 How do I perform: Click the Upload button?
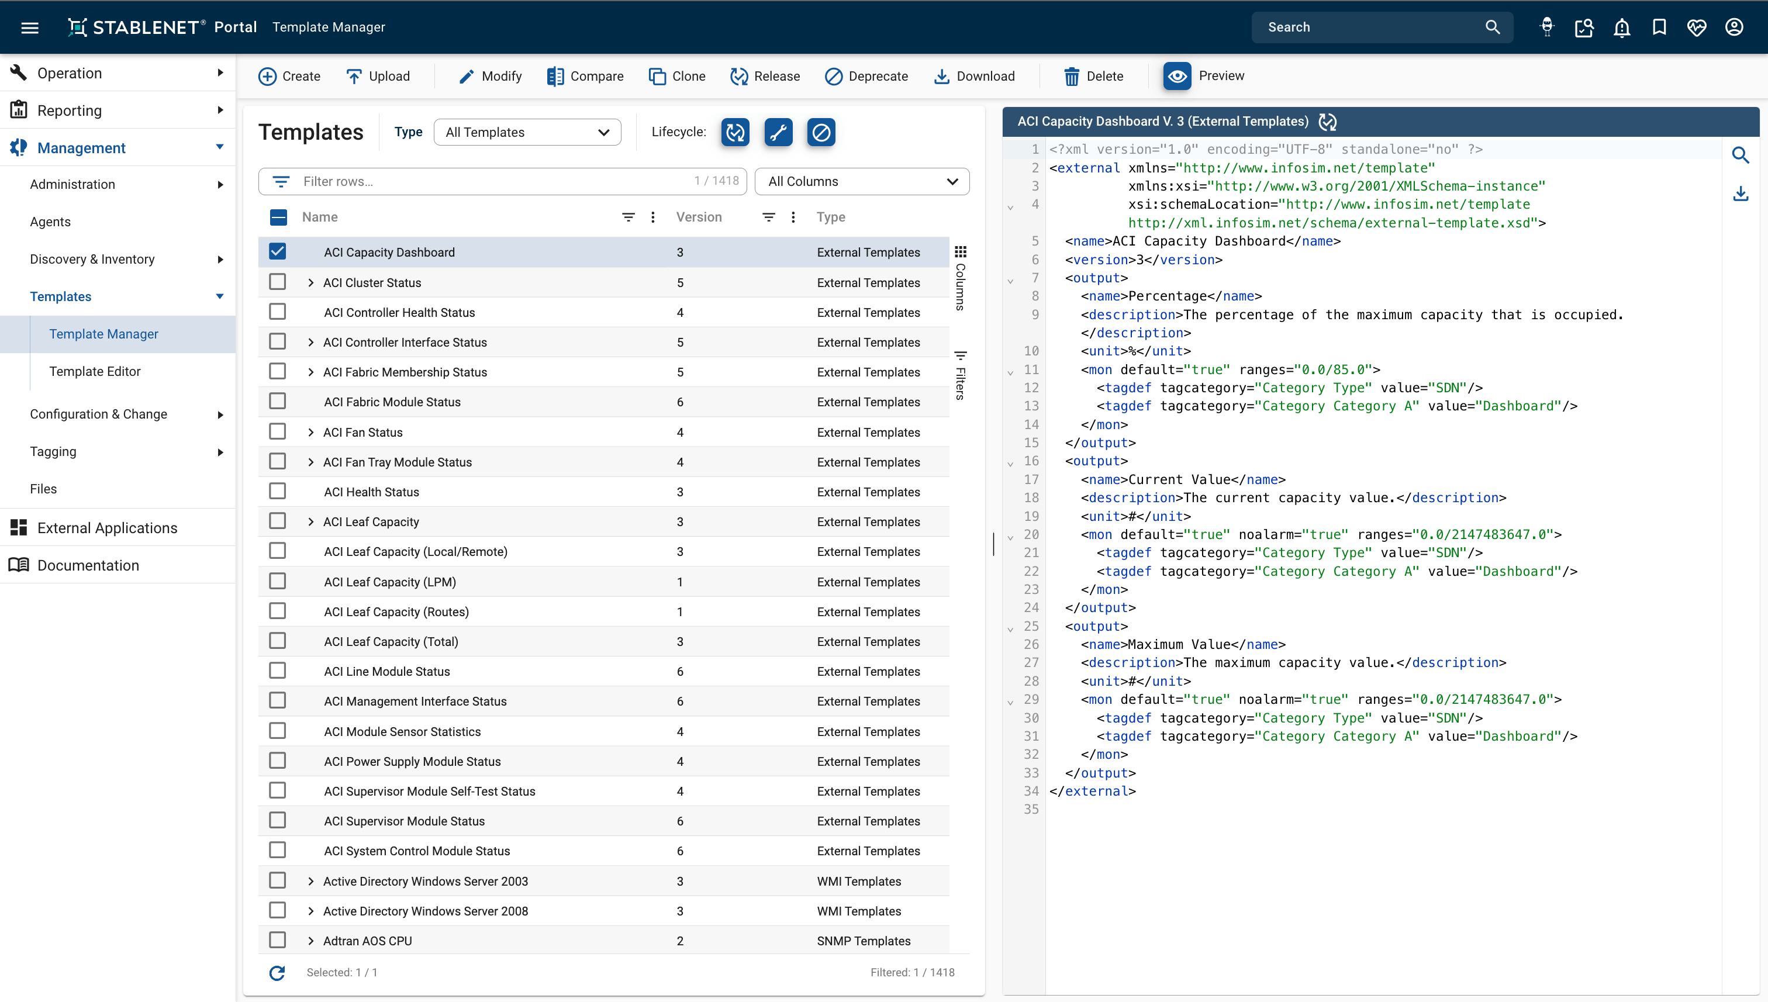pyautogui.click(x=378, y=77)
